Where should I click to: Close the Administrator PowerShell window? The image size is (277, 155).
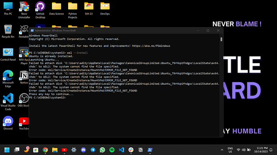pos(218,31)
